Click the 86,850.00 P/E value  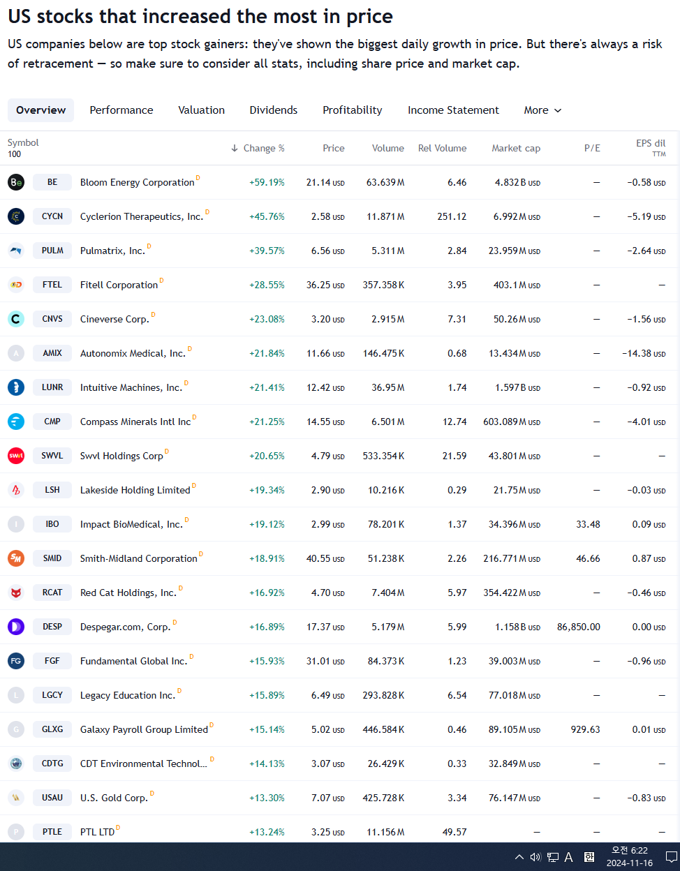pyautogui.click(x=579, y=627)
